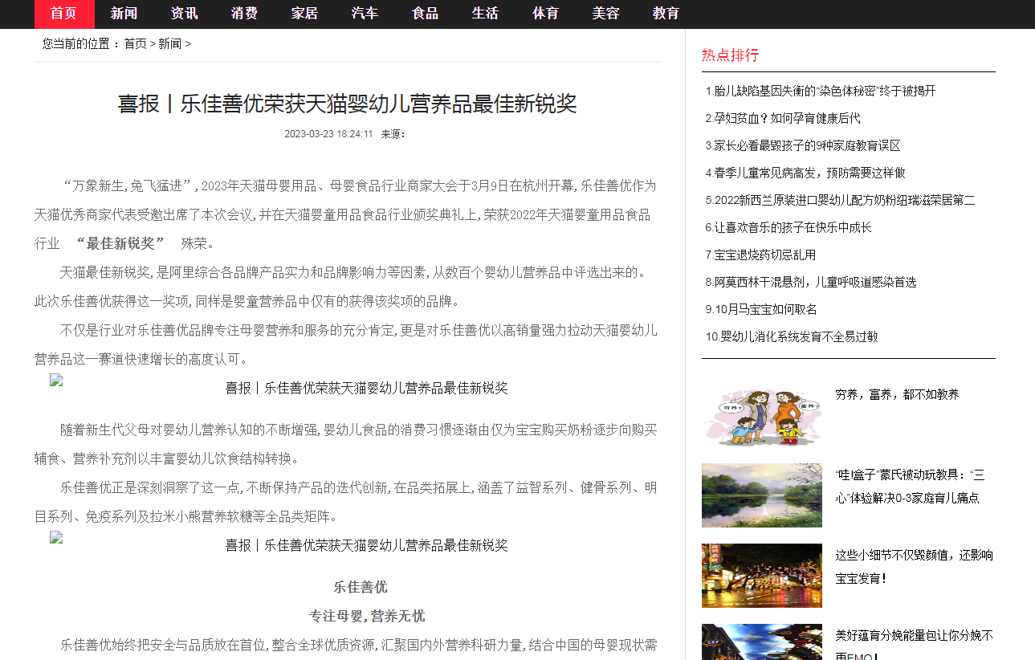Read 家长必看最毁孩子的9种家庭教育误区

point(807,145)
